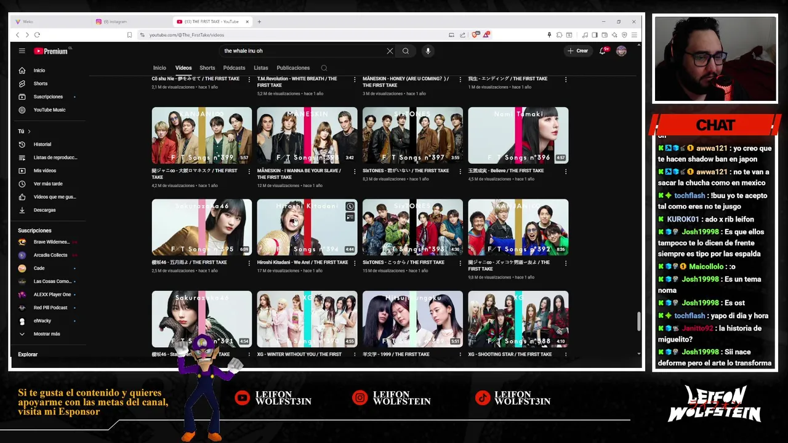
Task: Open the new tab plus button
Action: [x=259, y=22]
